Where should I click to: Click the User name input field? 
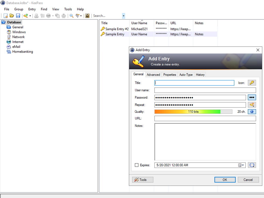(x=205, y=90)
